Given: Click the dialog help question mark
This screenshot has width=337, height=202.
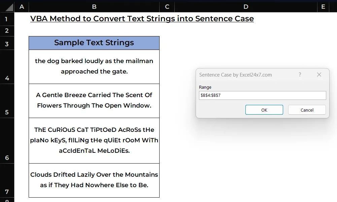Looking at the screenshot, I should 300,75.
